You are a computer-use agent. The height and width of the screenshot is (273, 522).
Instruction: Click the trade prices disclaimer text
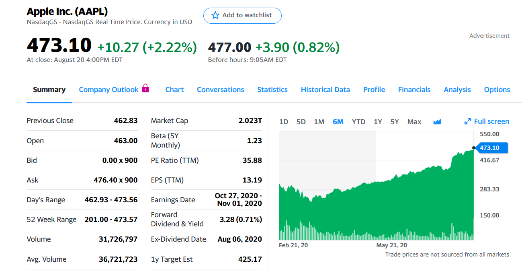coord(447,255)
